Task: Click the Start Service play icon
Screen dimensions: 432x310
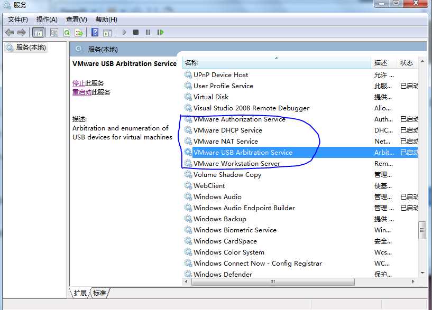Action: click(124, 32)
